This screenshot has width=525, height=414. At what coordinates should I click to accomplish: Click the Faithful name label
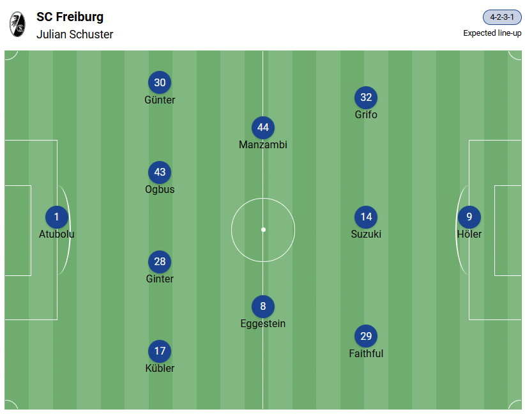tap(366, 354)
